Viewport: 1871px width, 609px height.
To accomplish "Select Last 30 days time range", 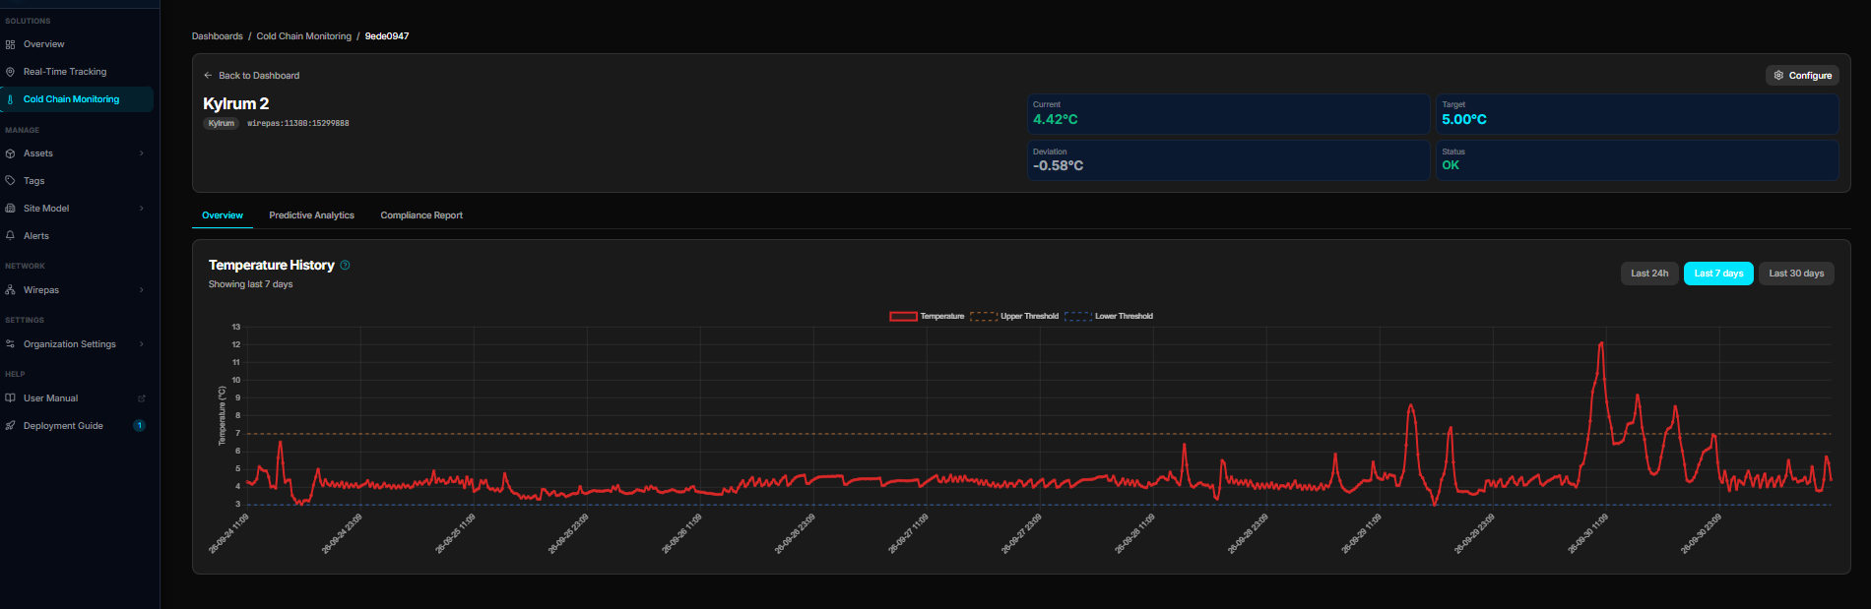I will (x=1796, y=274).
